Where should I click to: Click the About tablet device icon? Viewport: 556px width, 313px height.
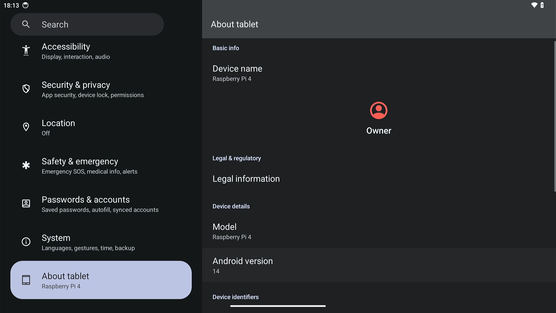click(x=26, y=280)
